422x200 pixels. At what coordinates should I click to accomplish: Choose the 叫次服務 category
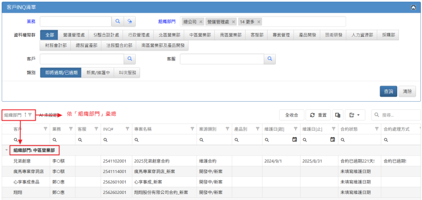127,73
